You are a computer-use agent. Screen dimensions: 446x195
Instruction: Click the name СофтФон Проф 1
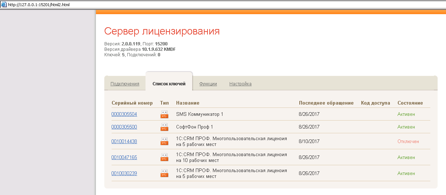pos(194,127)
